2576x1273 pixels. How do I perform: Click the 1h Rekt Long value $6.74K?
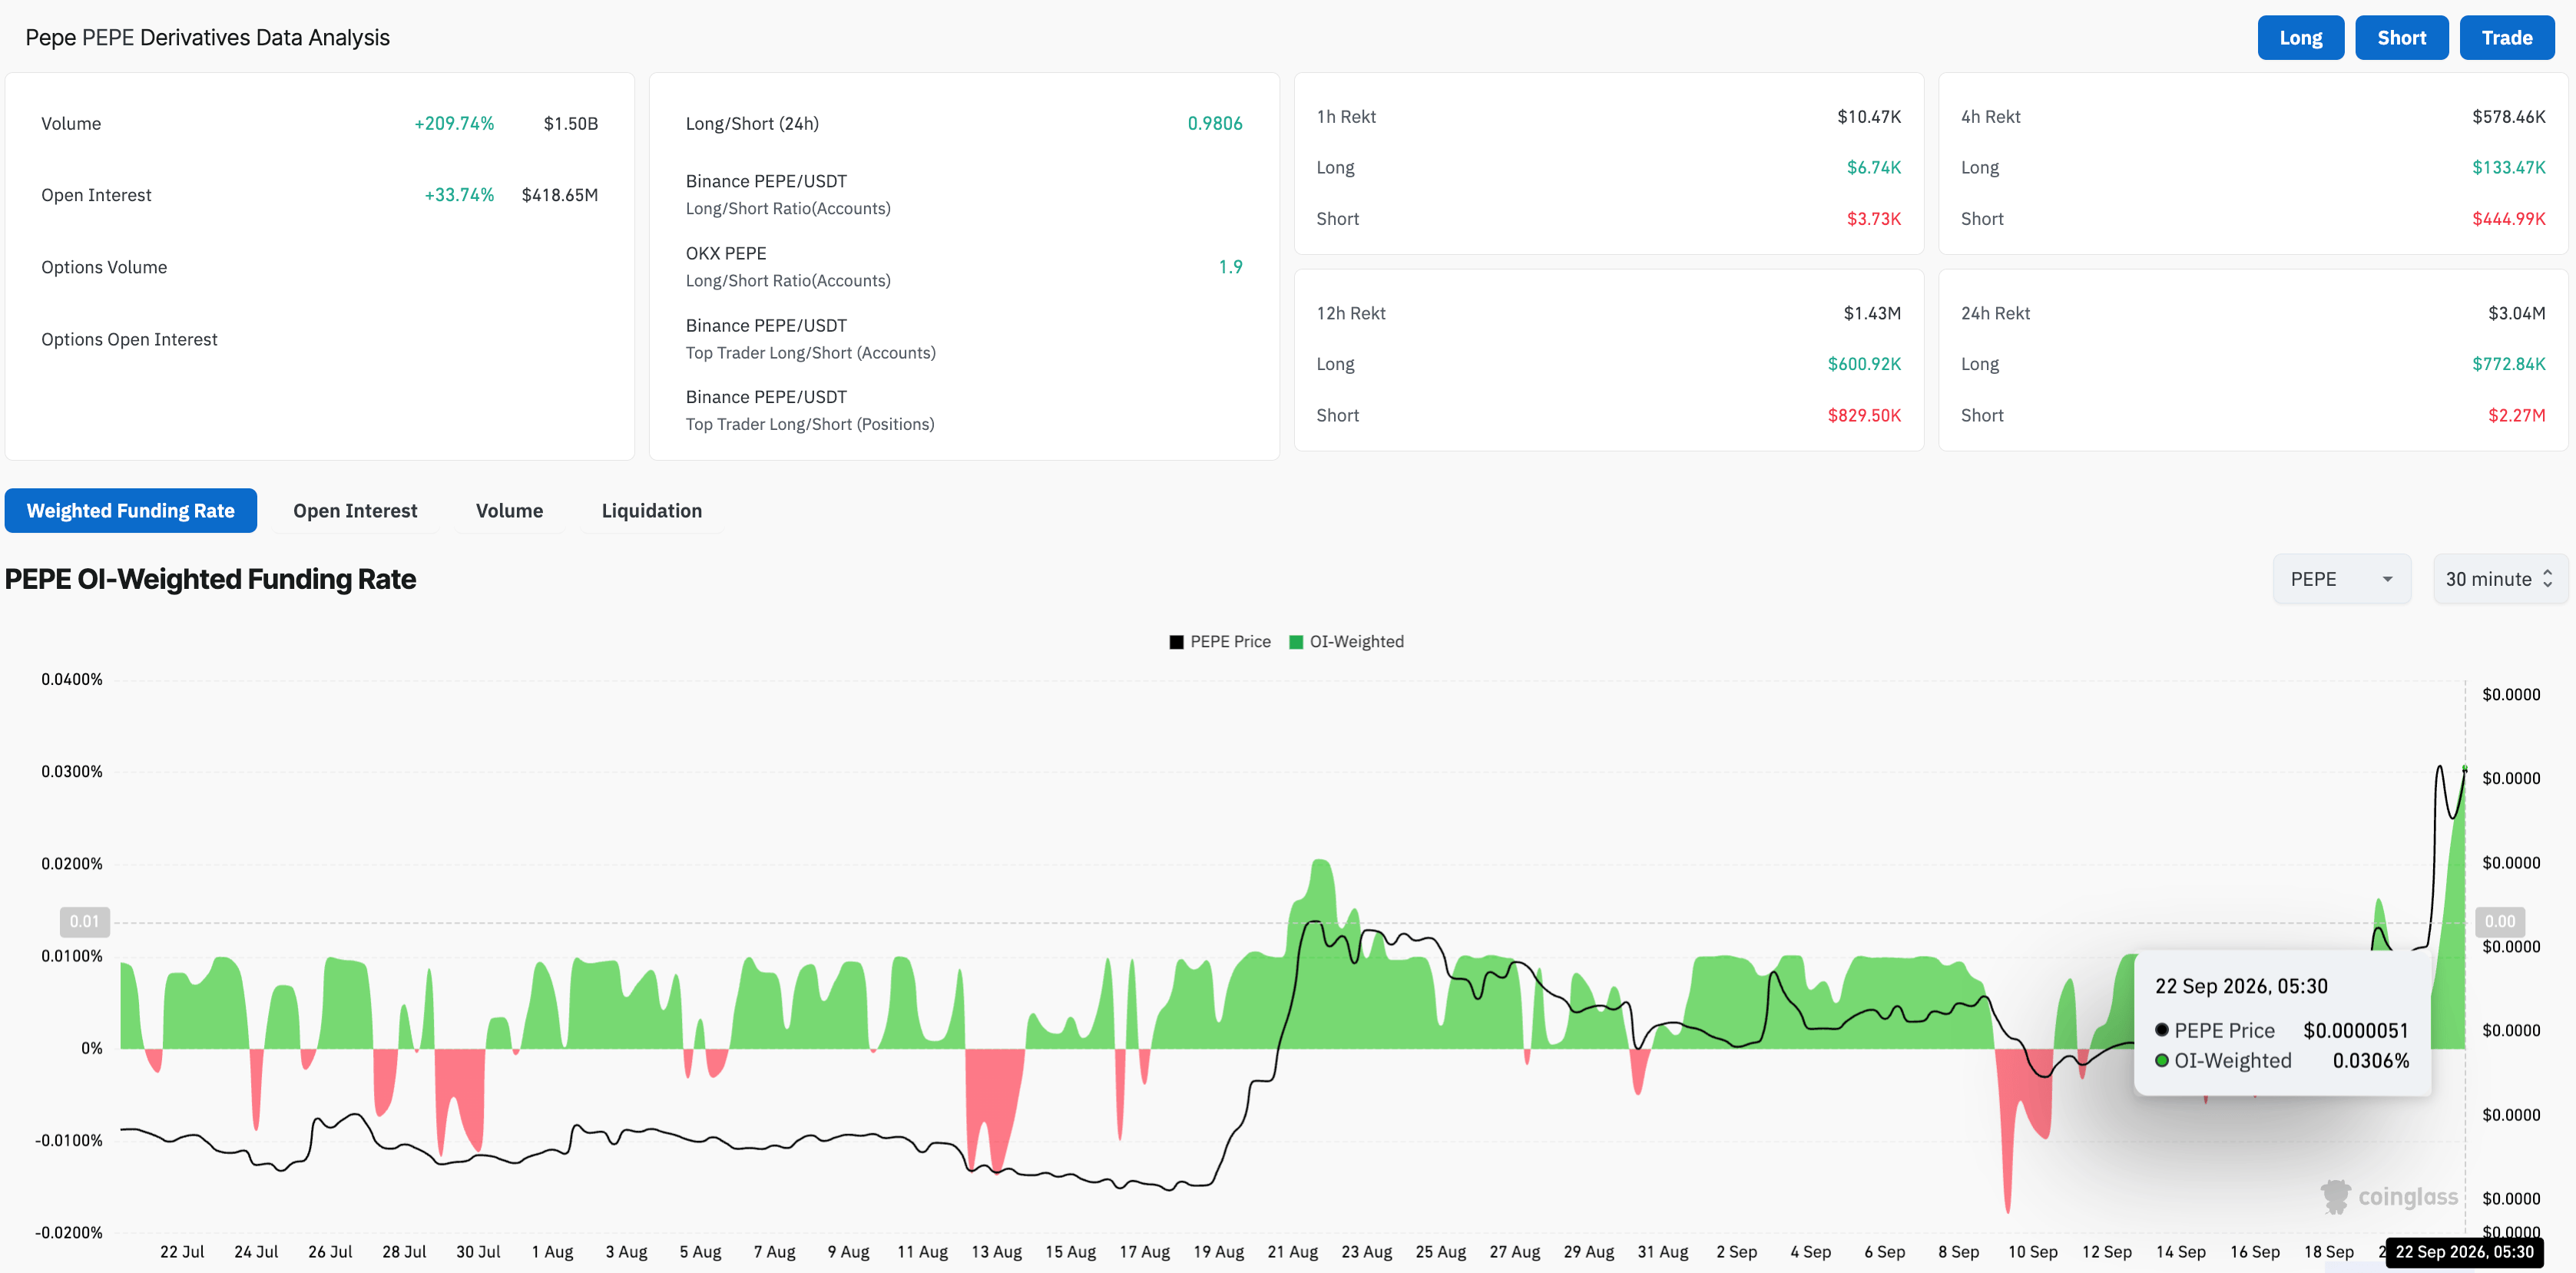(x=1874, y=168)
